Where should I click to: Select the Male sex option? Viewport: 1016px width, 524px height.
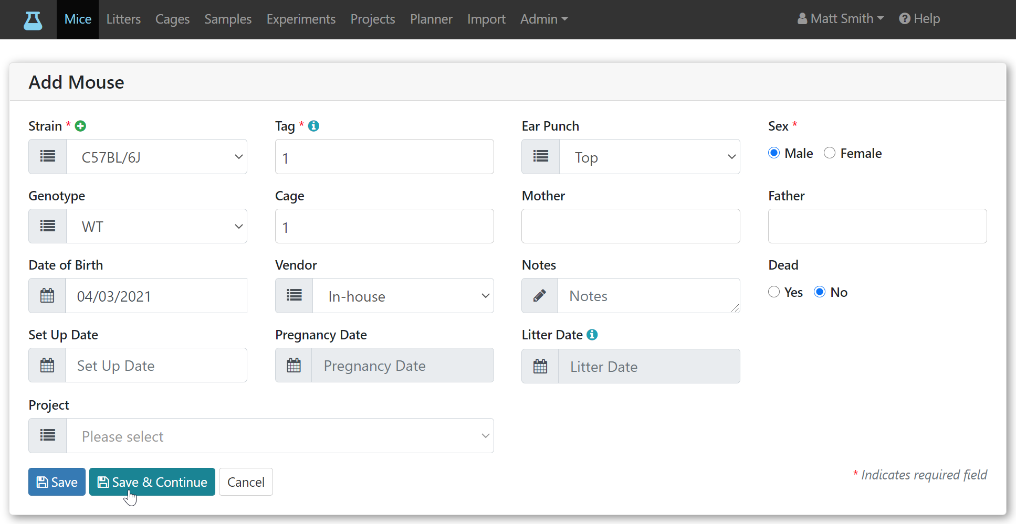(x=774, y=153)
